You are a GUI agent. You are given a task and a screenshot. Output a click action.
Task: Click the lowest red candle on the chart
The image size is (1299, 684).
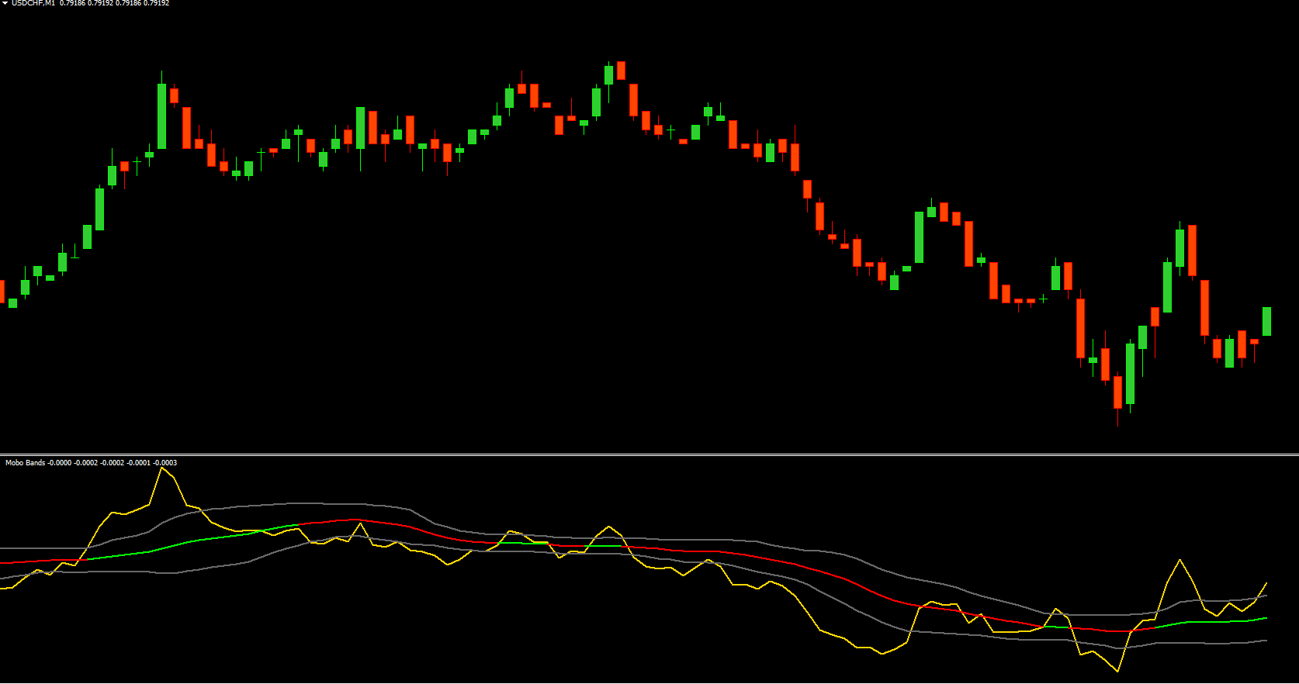[1117, 392]
